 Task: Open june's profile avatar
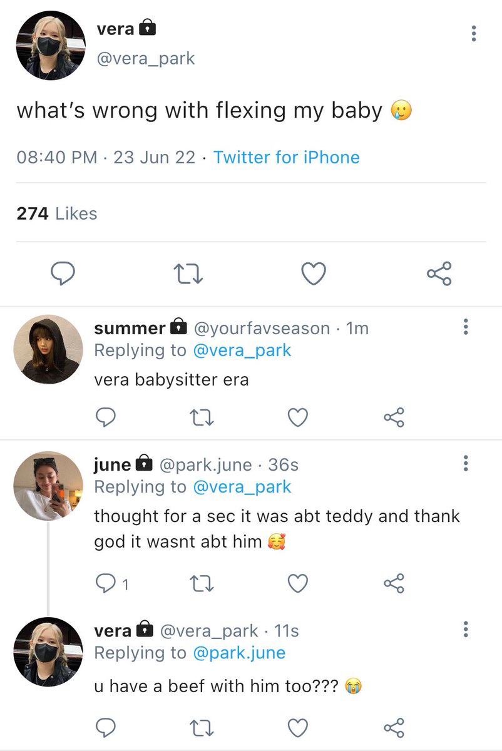[x=48, y=486]
